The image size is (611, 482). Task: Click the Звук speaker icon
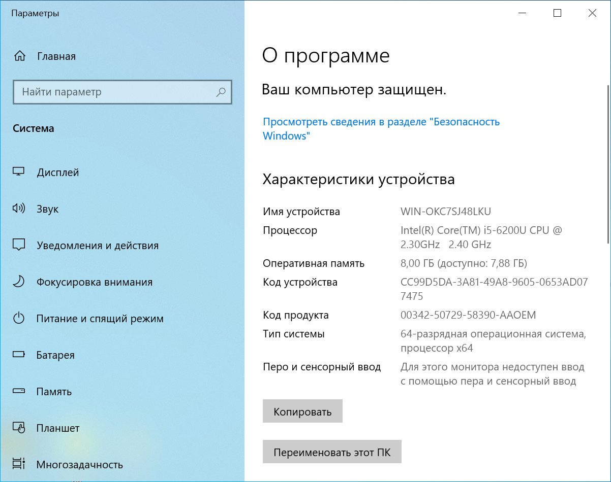click(x=19, y=209)
